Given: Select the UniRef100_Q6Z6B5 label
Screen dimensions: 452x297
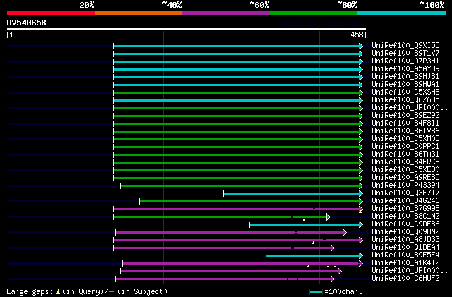Looking at the screenshot, I should coord(405,100).
